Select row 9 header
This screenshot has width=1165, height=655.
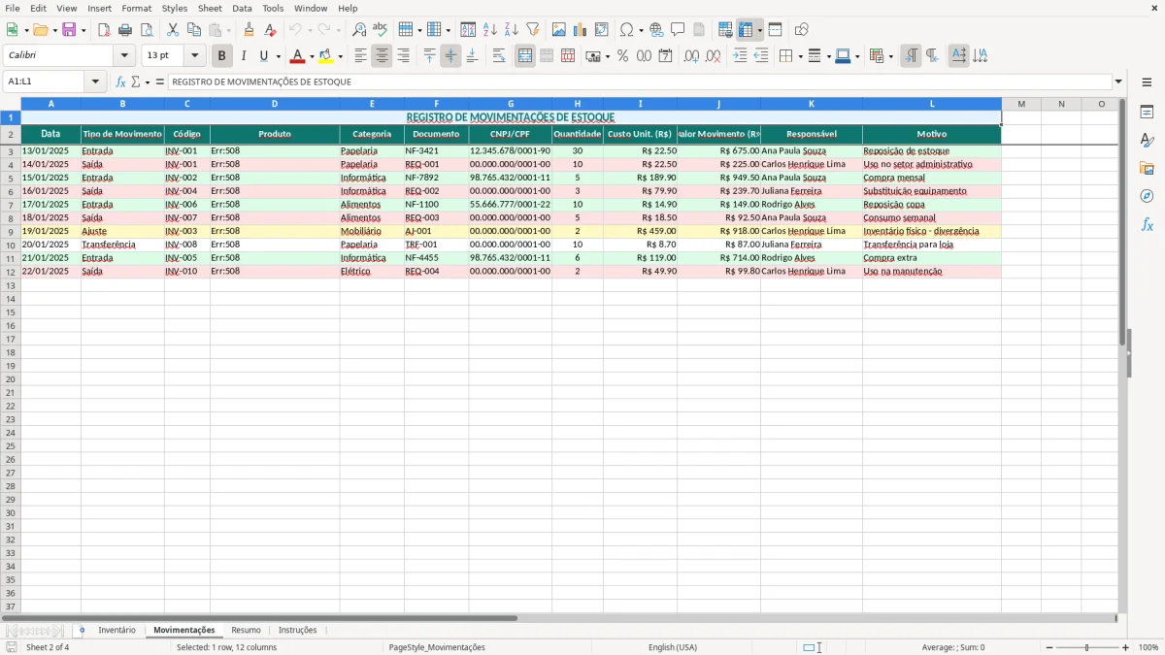(11, 231)
